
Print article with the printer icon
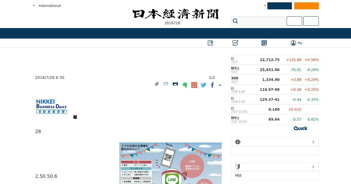[175, 84]
